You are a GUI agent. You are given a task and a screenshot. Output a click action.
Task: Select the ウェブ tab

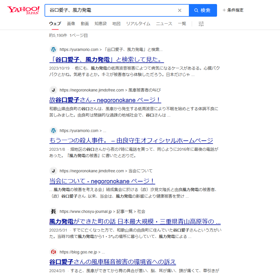55,24
